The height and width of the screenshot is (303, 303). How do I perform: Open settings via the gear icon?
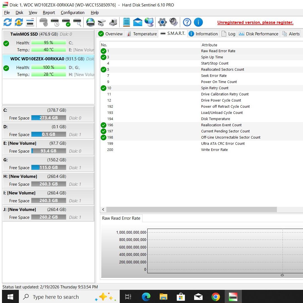coord(162,22)
